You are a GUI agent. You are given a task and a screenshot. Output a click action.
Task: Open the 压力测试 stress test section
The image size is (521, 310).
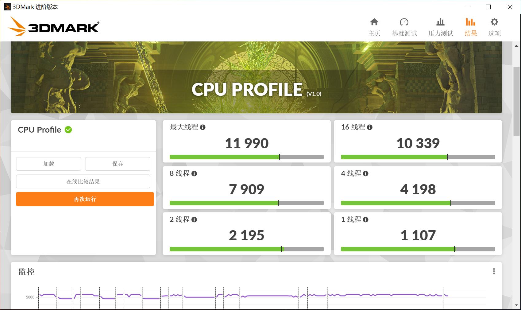pos(440,27)
